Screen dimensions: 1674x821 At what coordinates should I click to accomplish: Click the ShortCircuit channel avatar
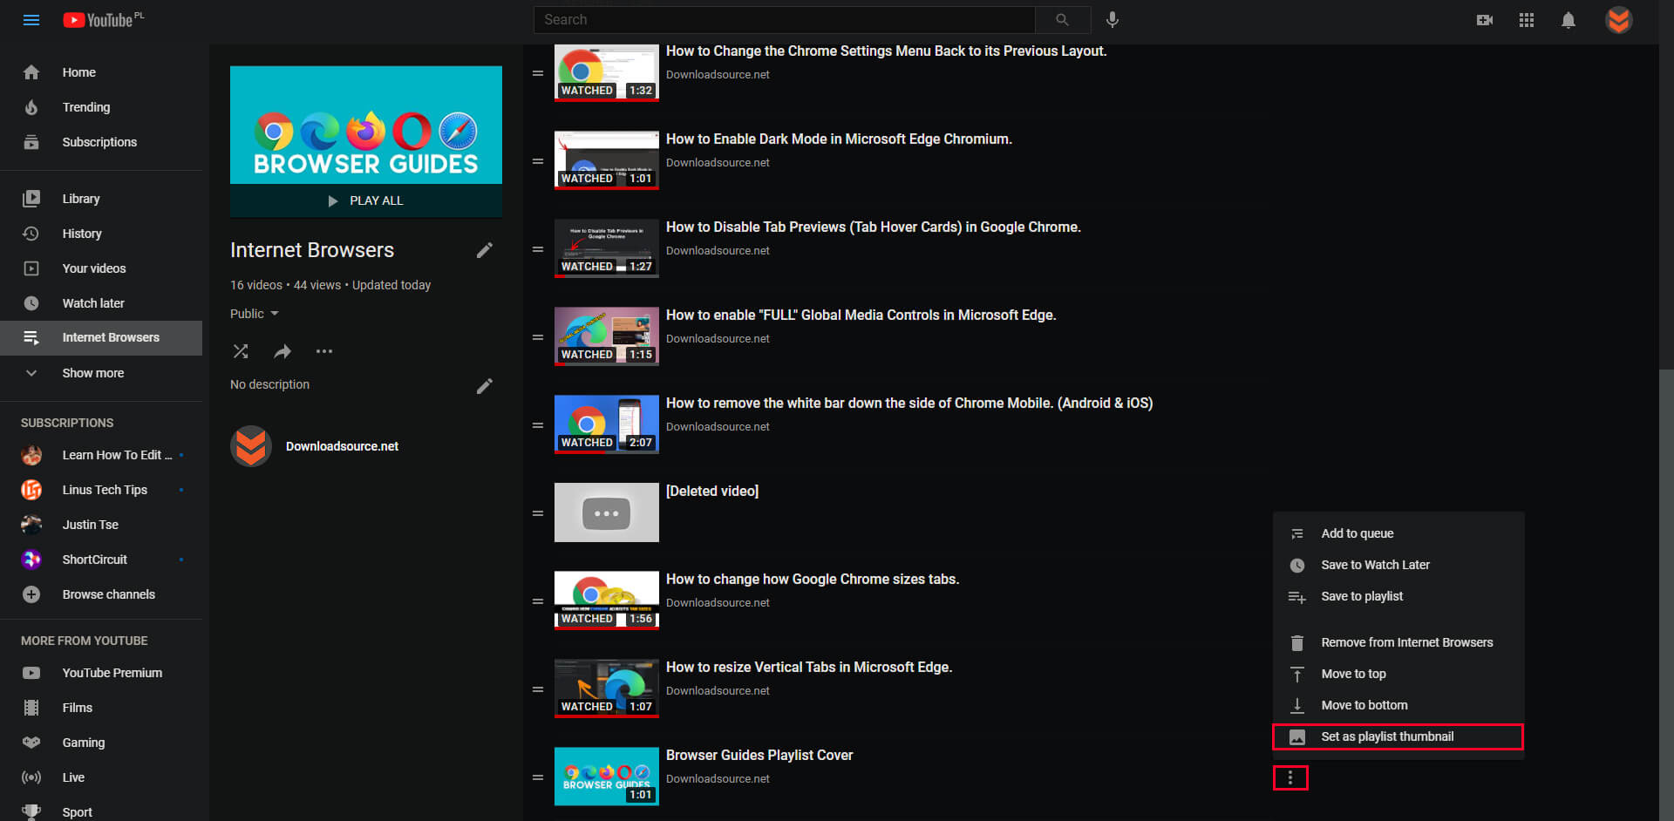tap(31, 560)
